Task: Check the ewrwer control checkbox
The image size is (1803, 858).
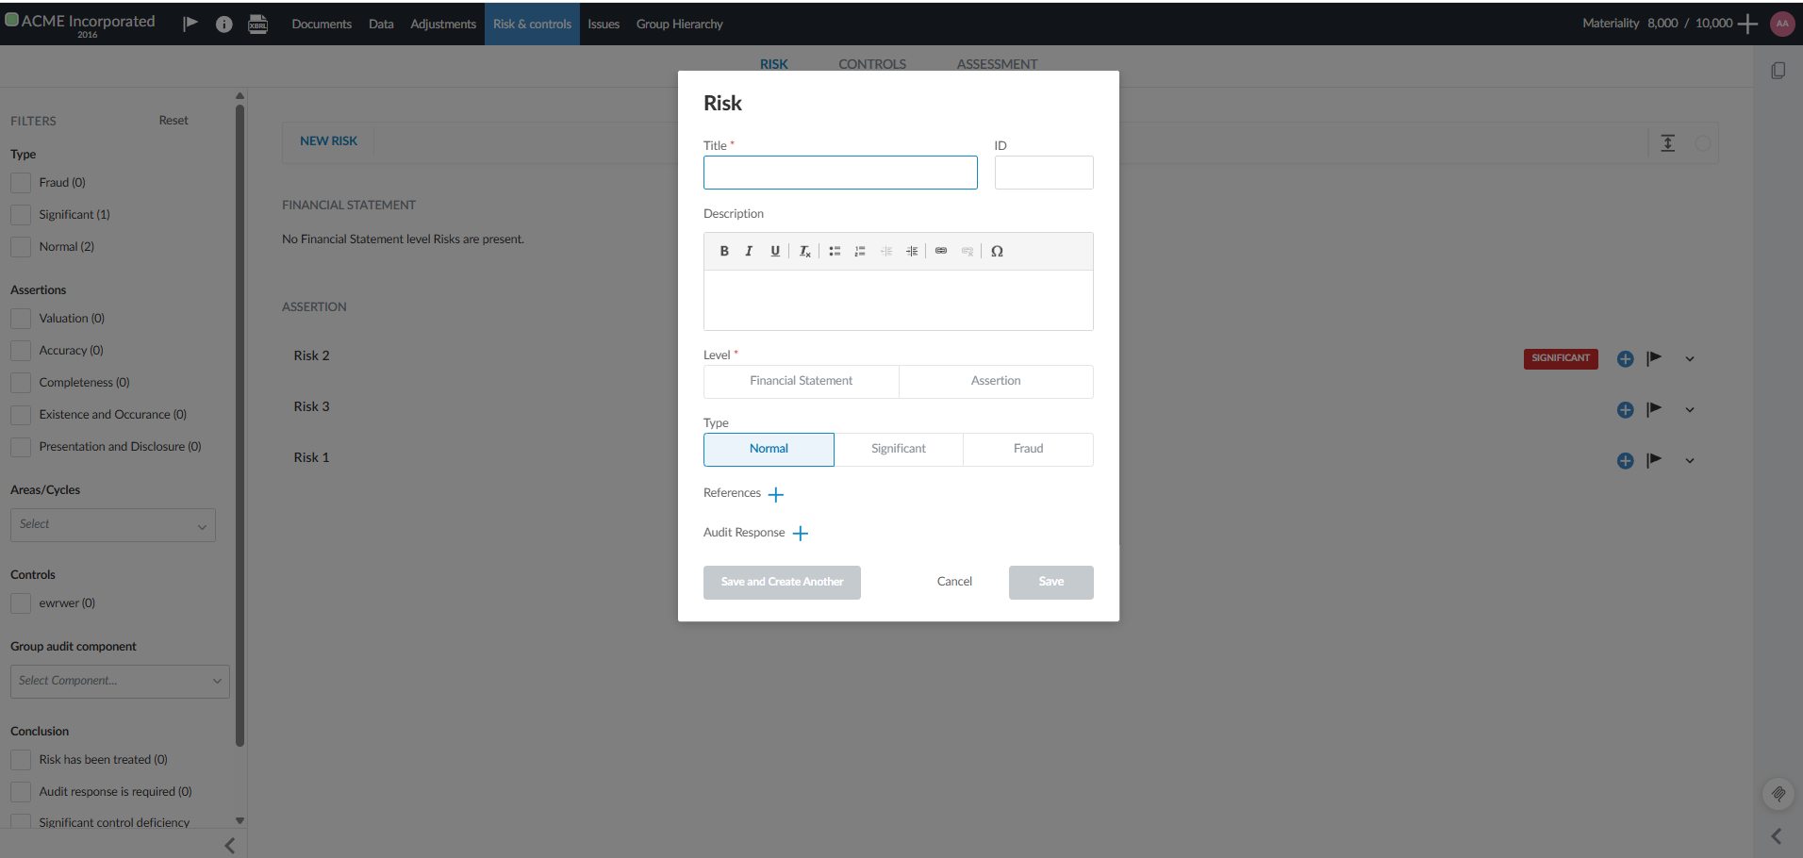Action: [20, 602]
